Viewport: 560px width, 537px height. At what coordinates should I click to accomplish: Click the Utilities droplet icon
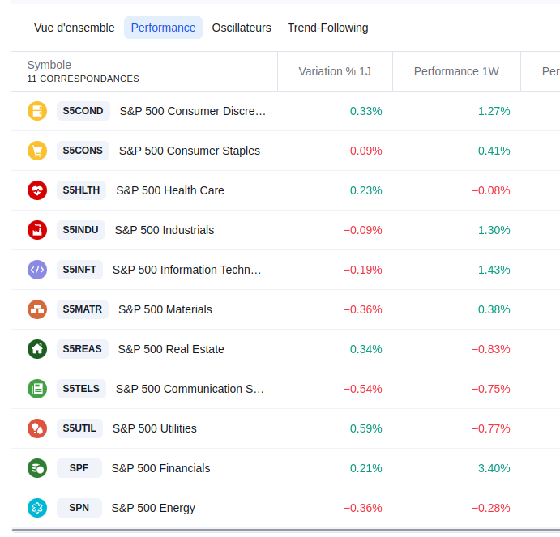click(x=36, y=428)
